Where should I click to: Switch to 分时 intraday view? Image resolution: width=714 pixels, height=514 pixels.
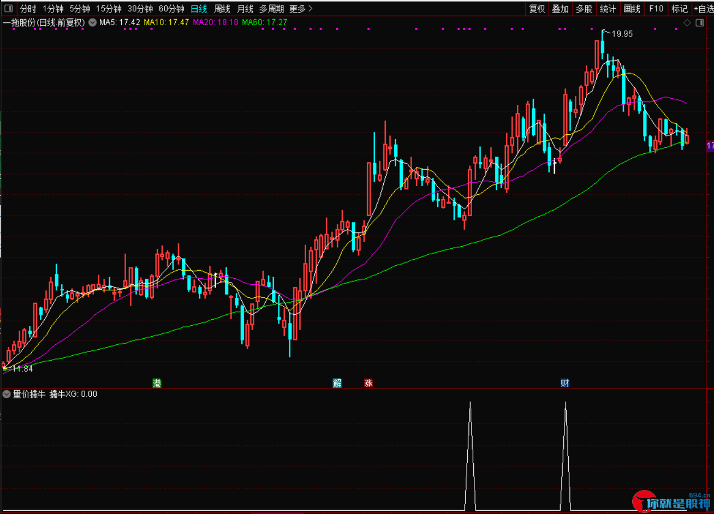28,9
